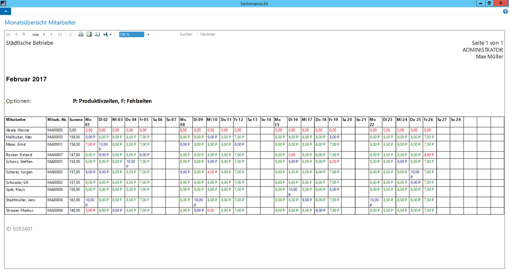Image resolution: width=509 pixels, height=273 pixels.
Task: Click the next page arrow
Action: click(51, 34)
